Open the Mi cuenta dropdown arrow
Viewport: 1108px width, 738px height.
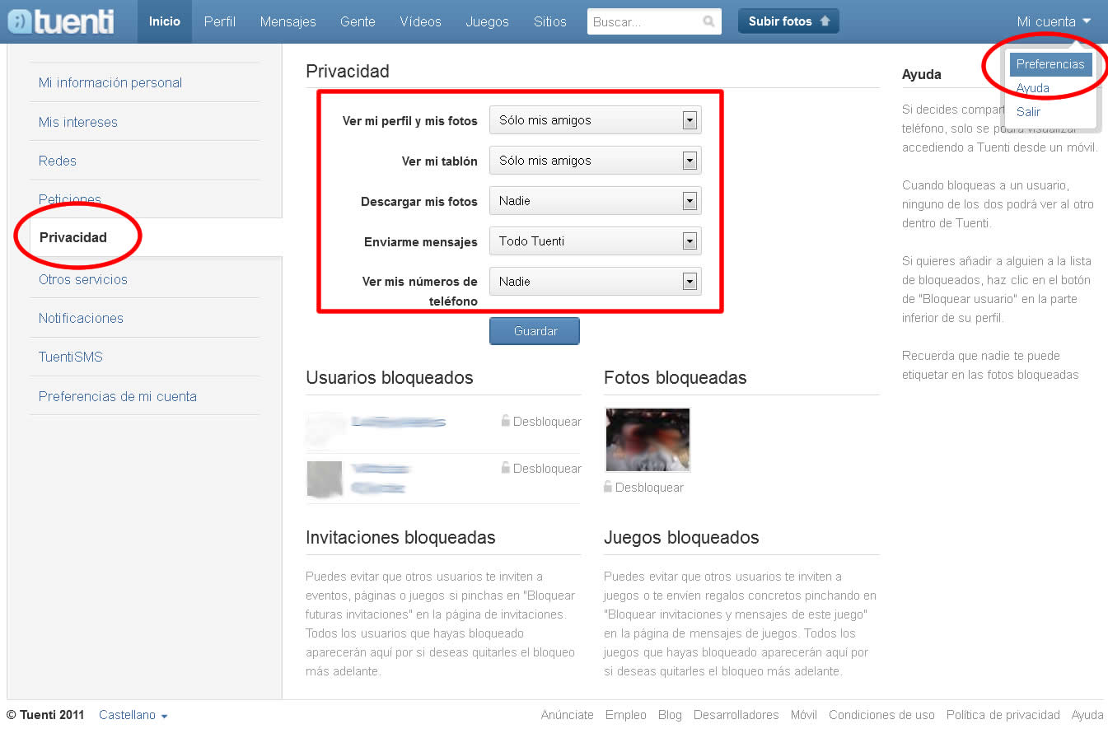click(x=1087, y=21)
